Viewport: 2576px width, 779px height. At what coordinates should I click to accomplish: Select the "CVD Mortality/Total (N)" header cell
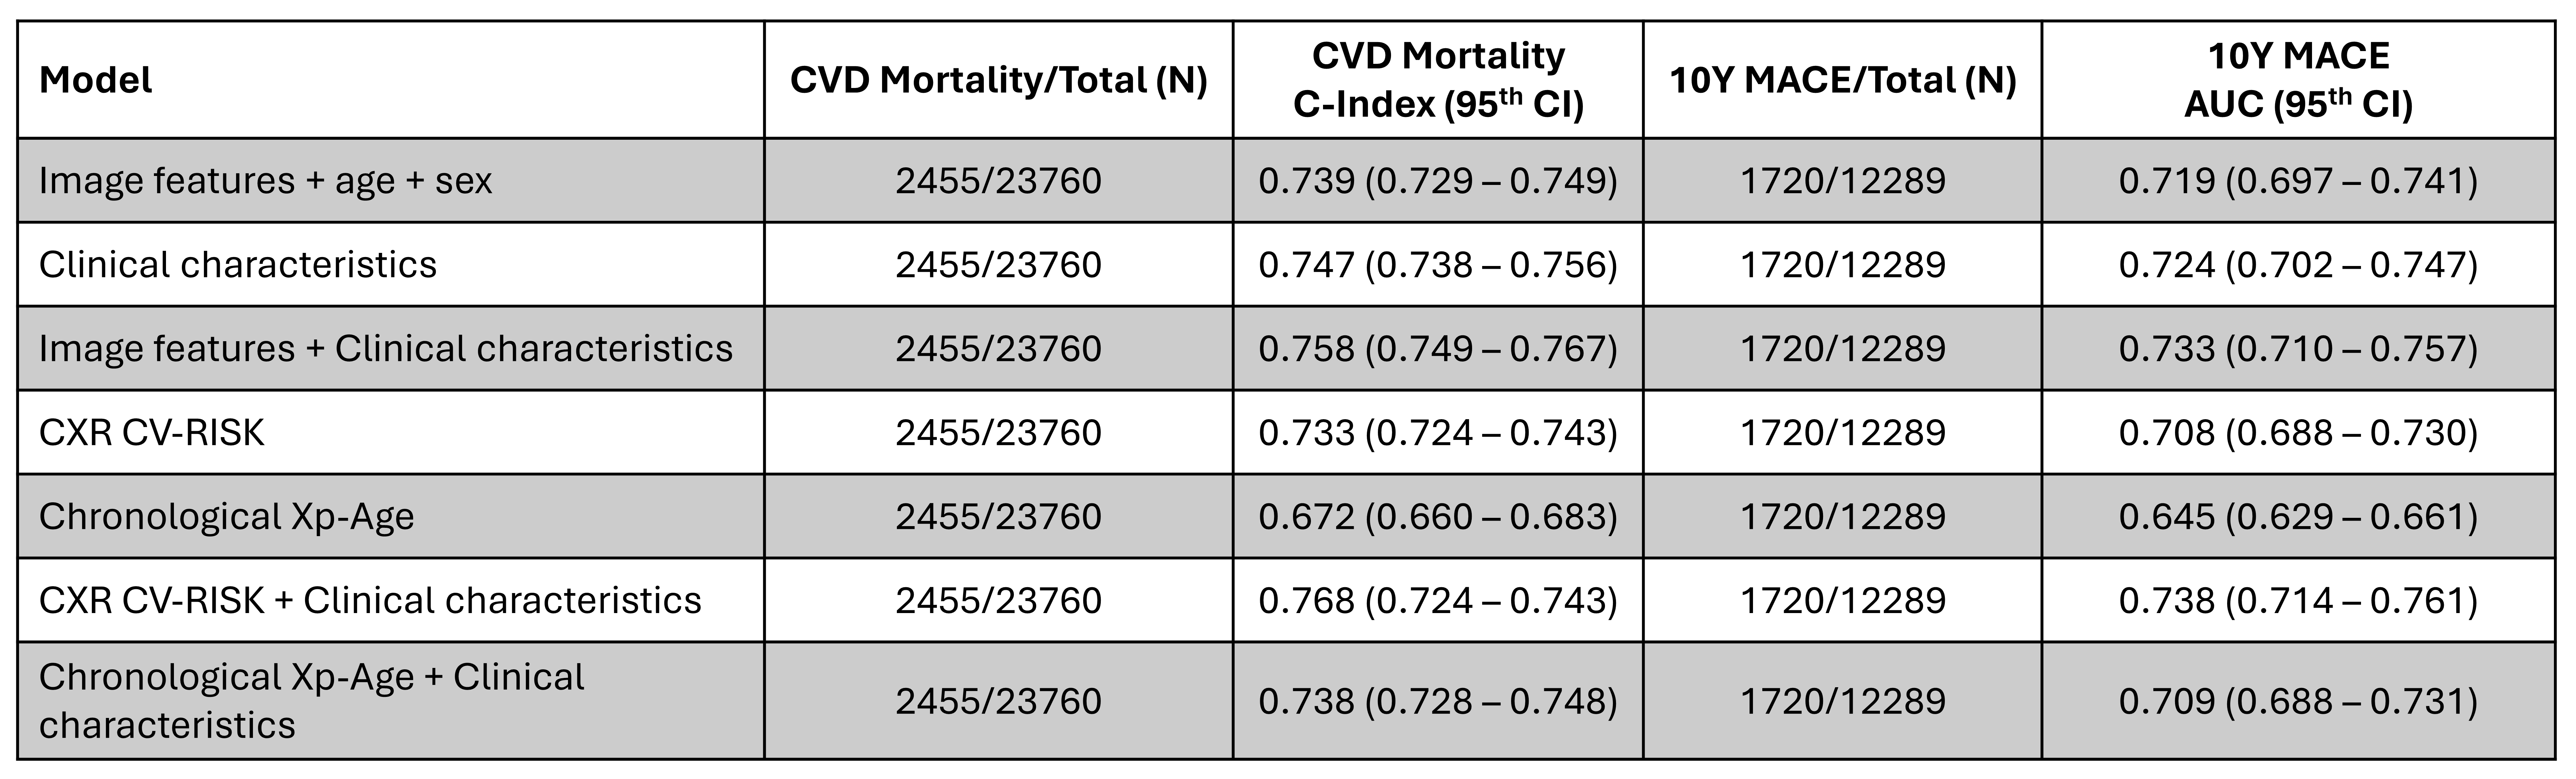(x=998, y=80)
